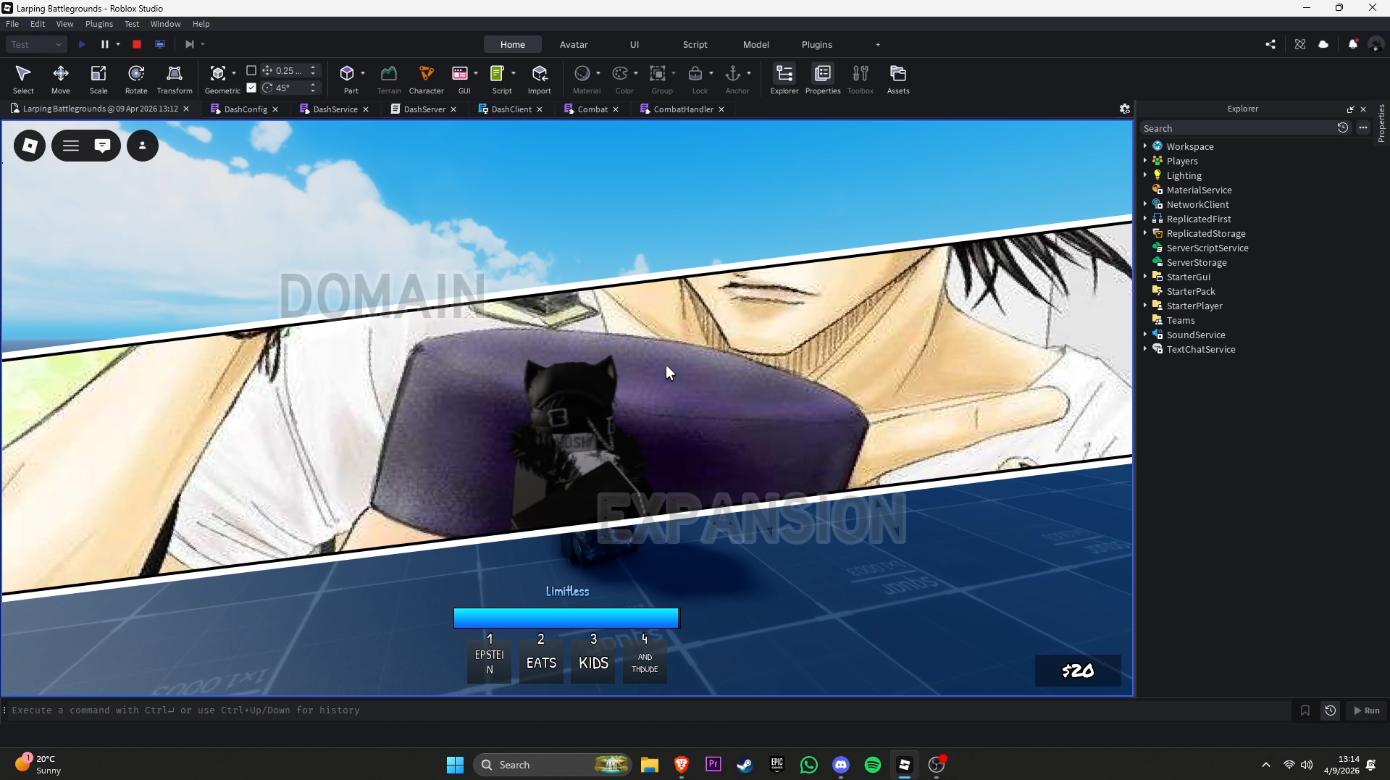Insert a Part from the toolbar
The width and height of the screenshot is (1390, 780).
coord(347,73)
